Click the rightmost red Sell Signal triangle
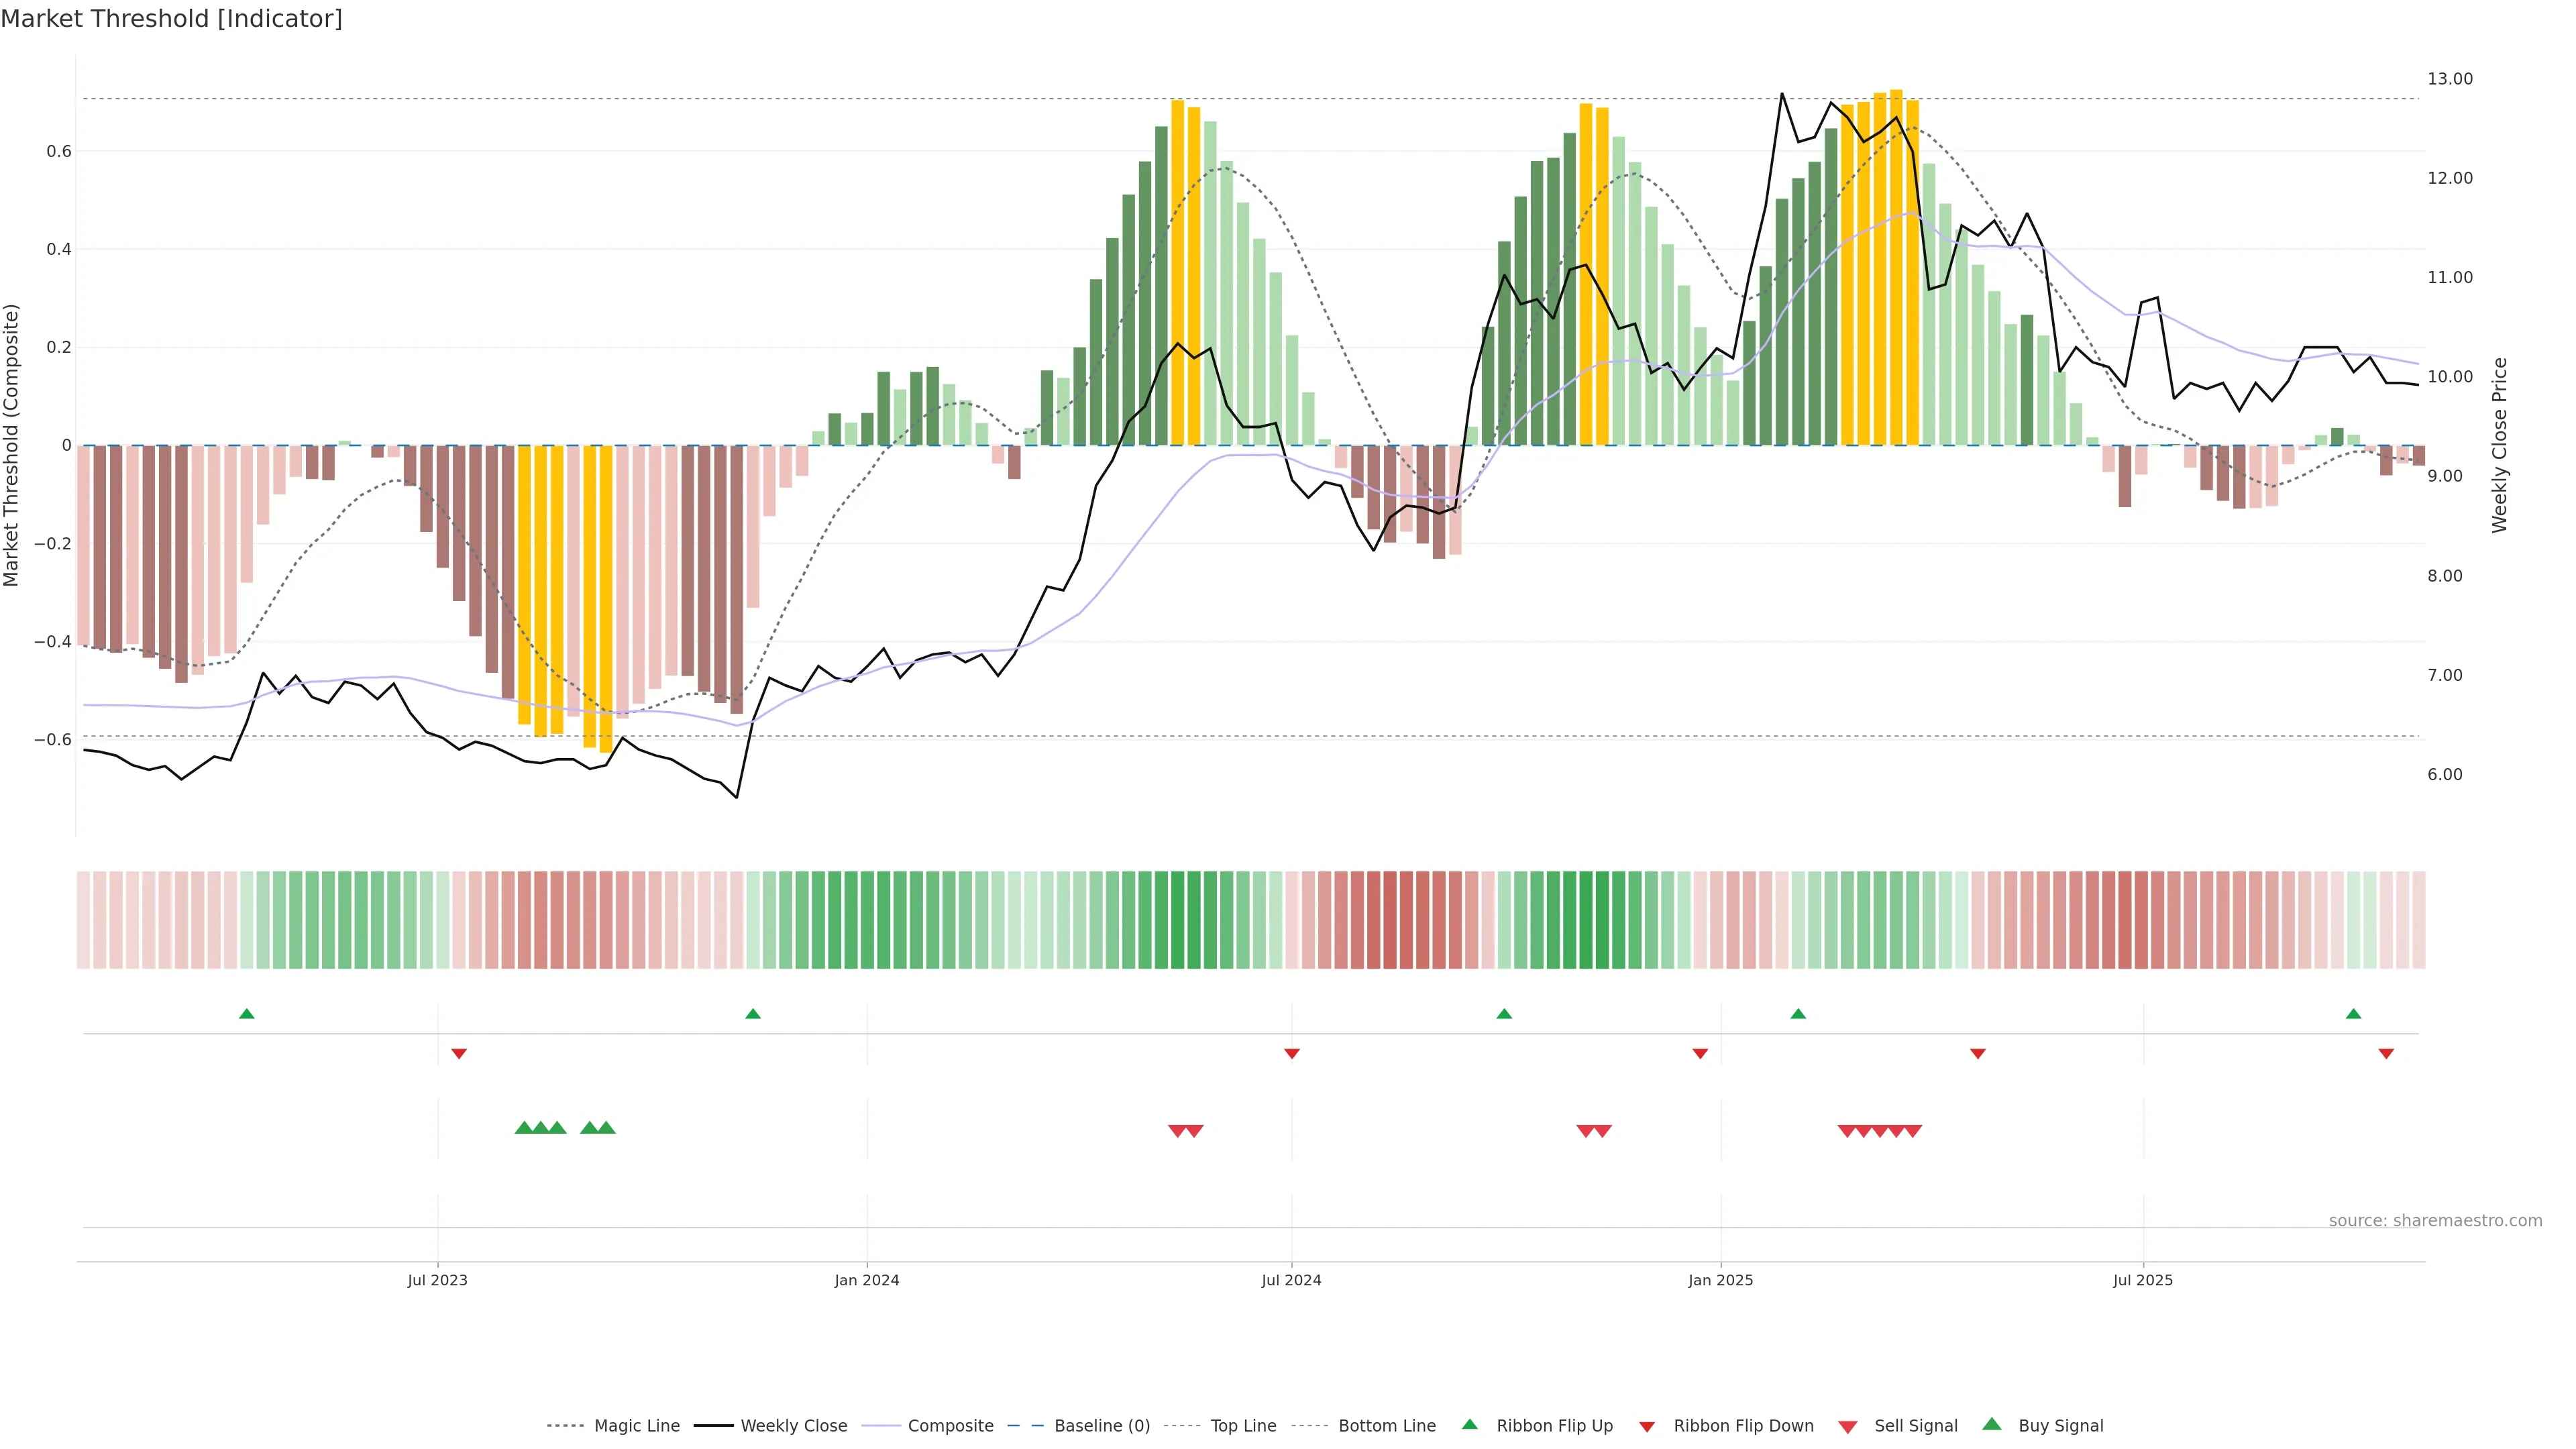2576x1449 pixels. pos(1913,1131)
